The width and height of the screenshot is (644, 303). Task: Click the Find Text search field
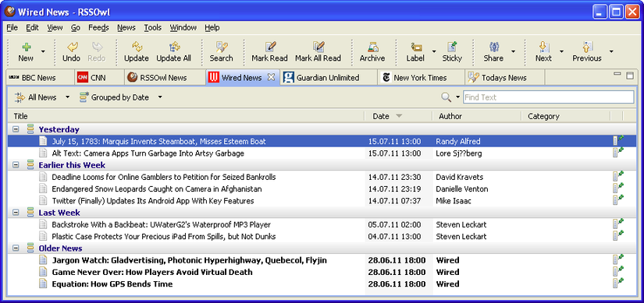[x=549, y=97]
